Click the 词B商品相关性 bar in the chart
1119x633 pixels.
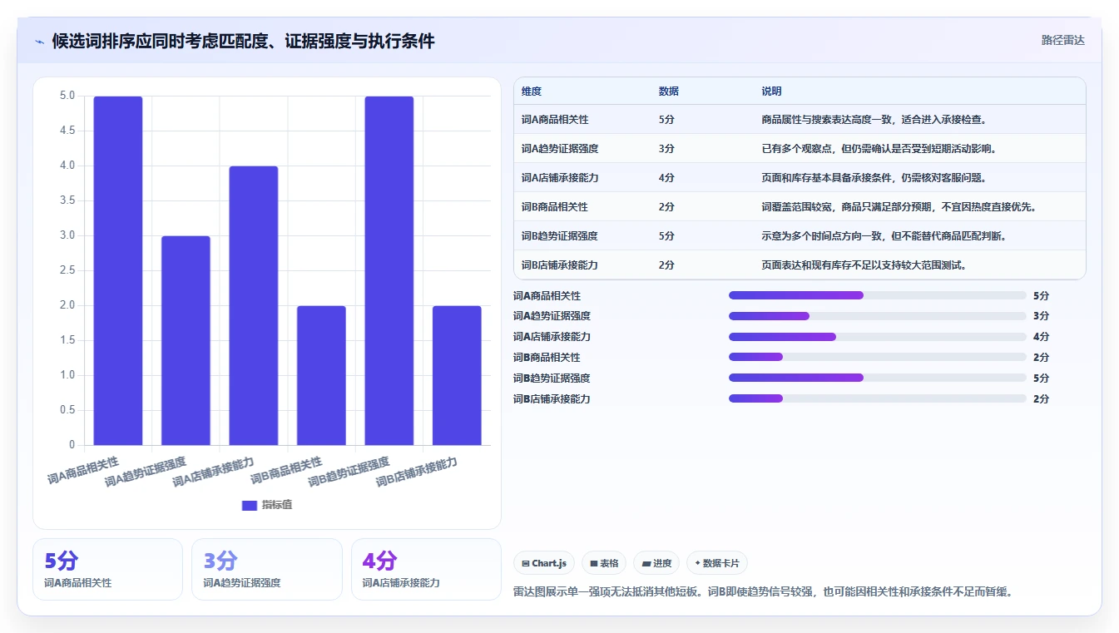point(321,375)
